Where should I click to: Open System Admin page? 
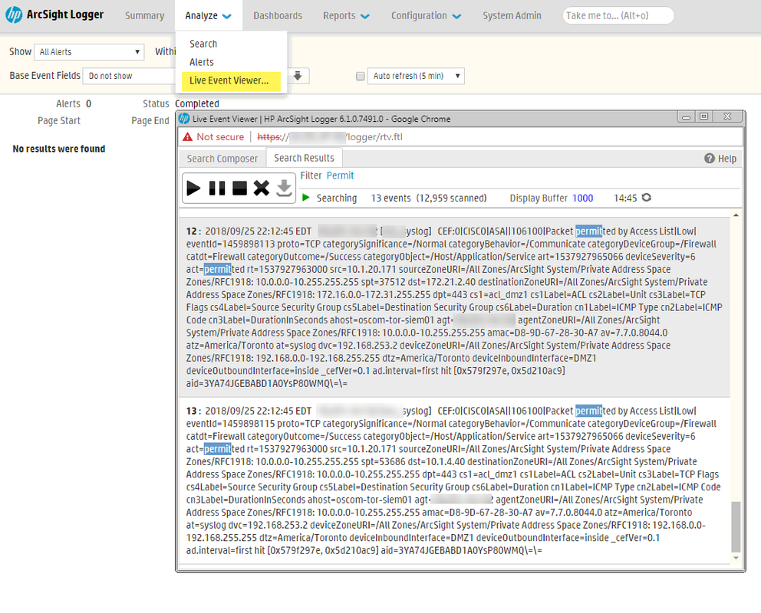point(512,16)
